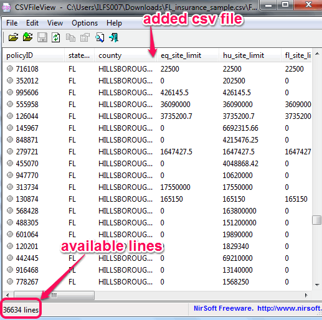Click hu_site_limit value 69210000
This screenshot has width=322, height=320.
[x=237, y=258]
